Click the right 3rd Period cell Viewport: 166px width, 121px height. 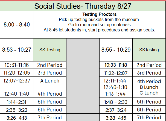(x=149, y=73)
